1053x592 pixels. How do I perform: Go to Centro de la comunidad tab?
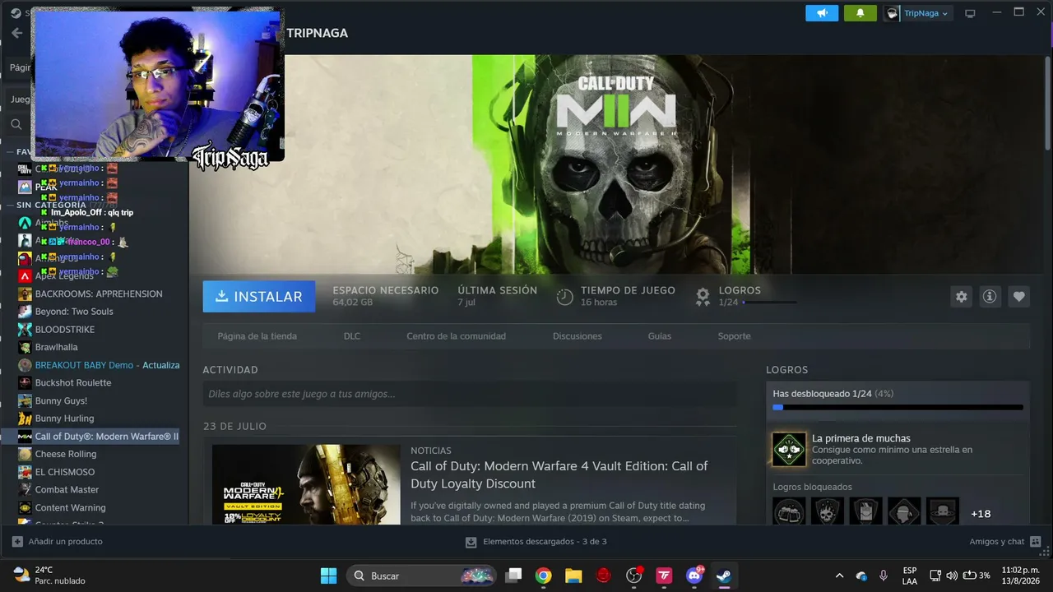coord(457,336)
